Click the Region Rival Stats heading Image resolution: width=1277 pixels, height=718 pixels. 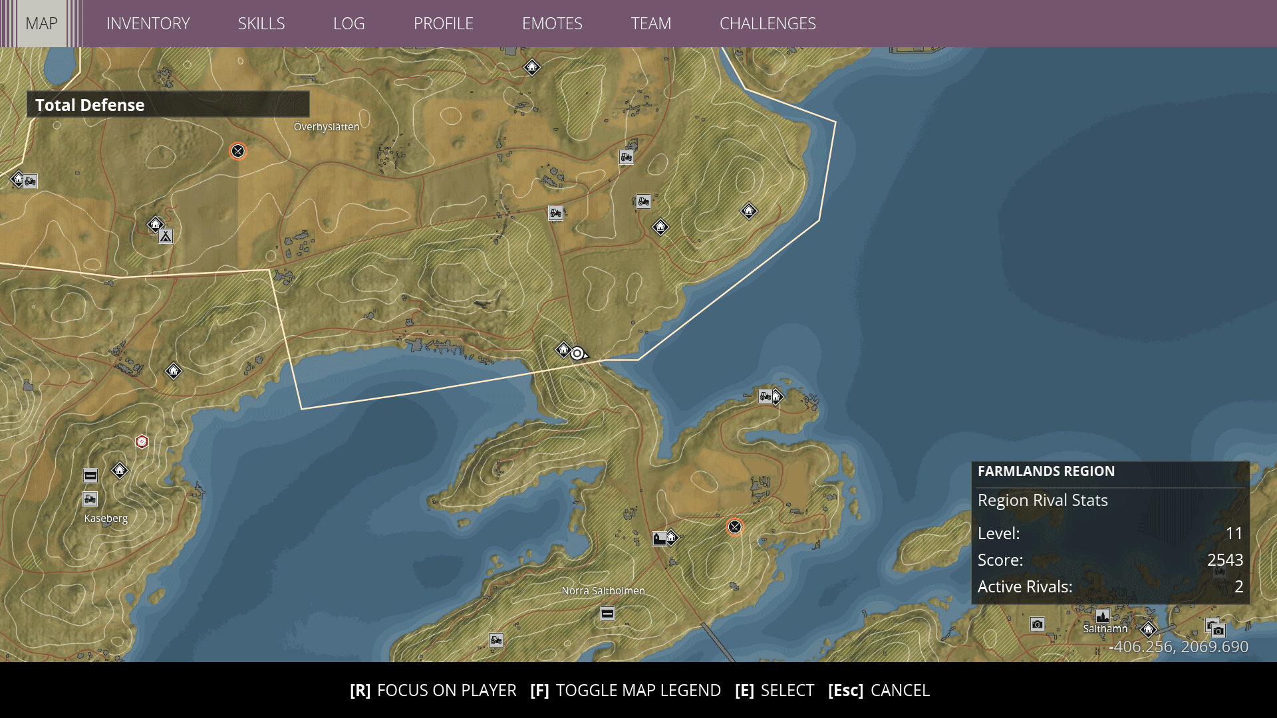[1043, 500]
